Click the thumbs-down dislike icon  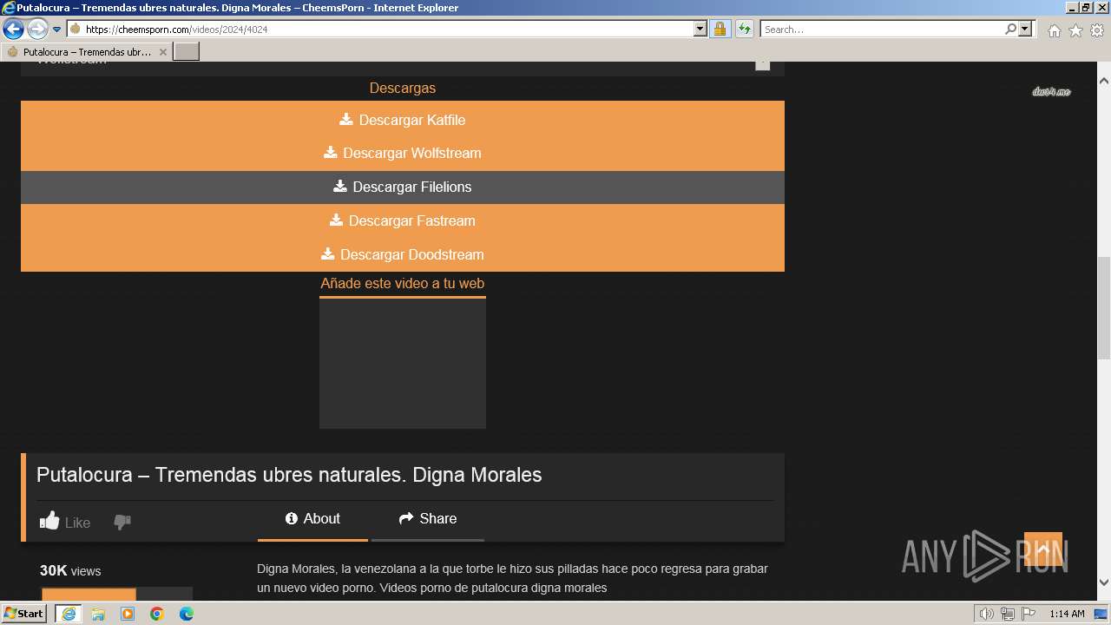pyautogui.click(x=122, y=522)
